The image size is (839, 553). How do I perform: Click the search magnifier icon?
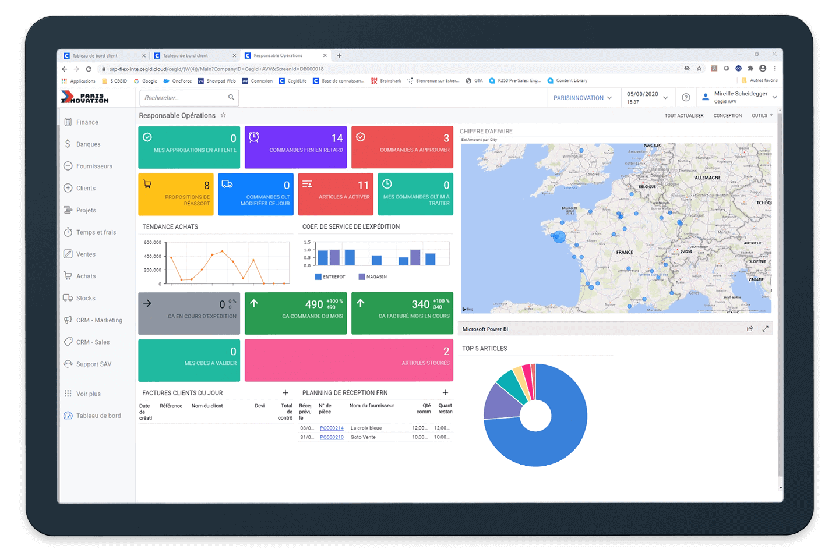point(231,98)
